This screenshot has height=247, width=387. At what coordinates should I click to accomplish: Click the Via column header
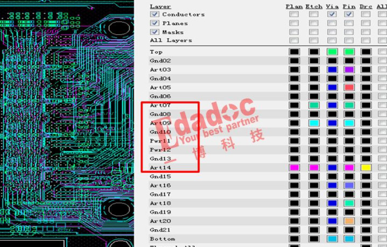click(x=332, y=6)
